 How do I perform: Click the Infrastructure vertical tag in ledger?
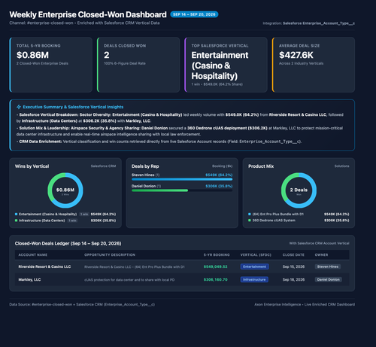tap(254, 279)
